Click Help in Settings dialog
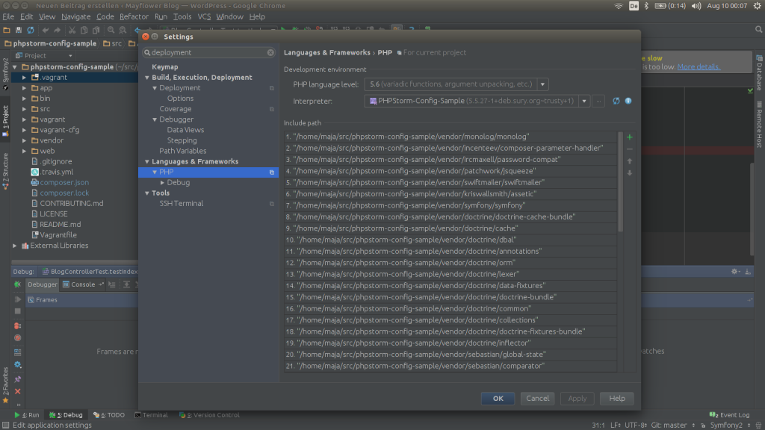765x430 pixels. 616,399
